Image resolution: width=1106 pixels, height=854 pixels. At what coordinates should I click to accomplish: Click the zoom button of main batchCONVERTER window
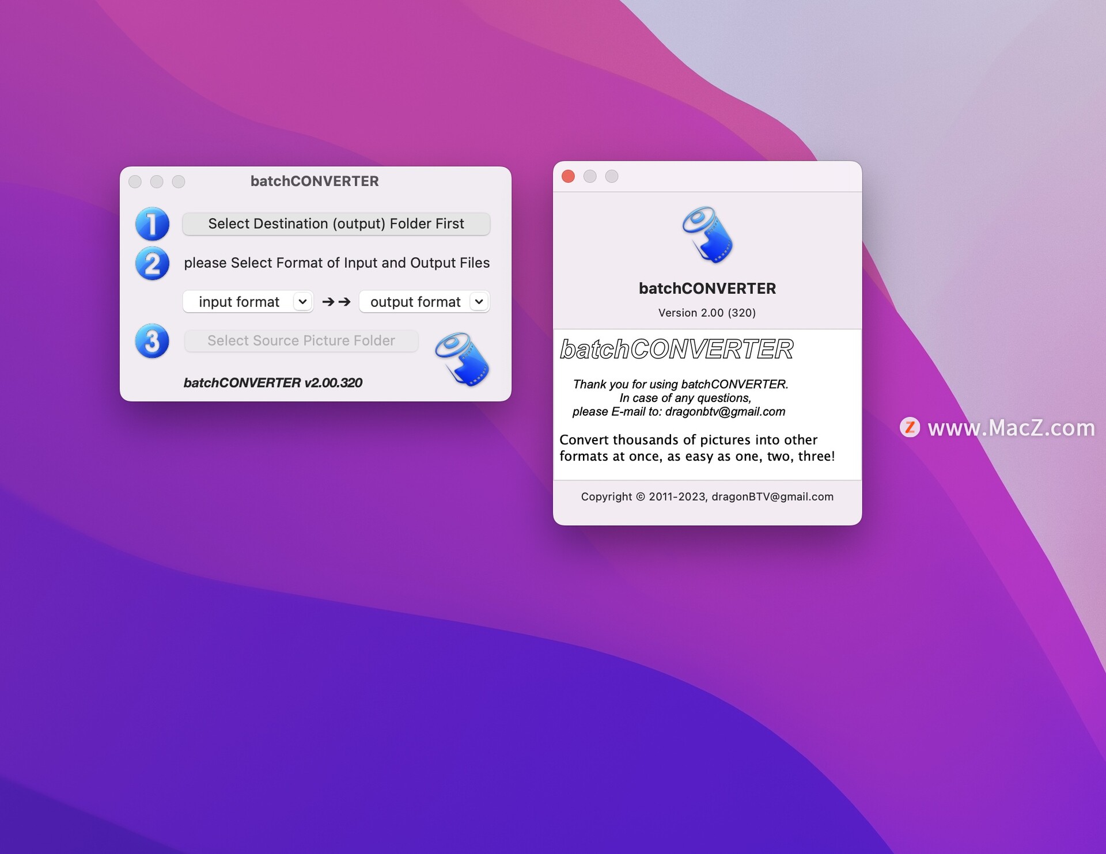coord(179,181)
